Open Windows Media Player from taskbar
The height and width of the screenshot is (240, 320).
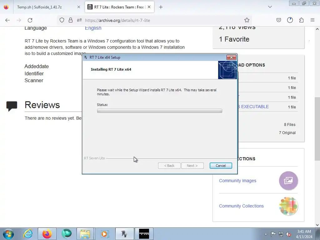coord(105,234)
